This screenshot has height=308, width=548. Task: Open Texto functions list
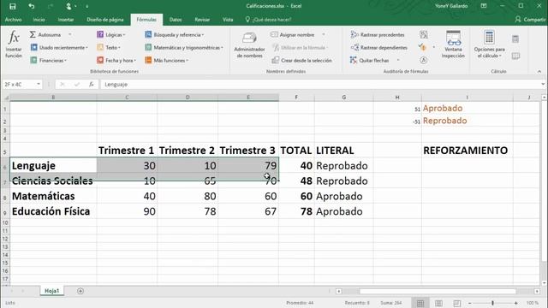109,48
